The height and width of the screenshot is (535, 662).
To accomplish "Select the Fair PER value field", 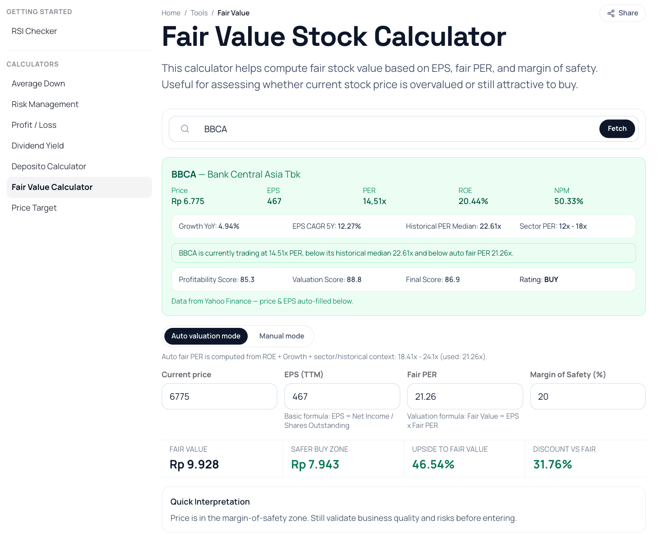I will [x=465, y=396].
